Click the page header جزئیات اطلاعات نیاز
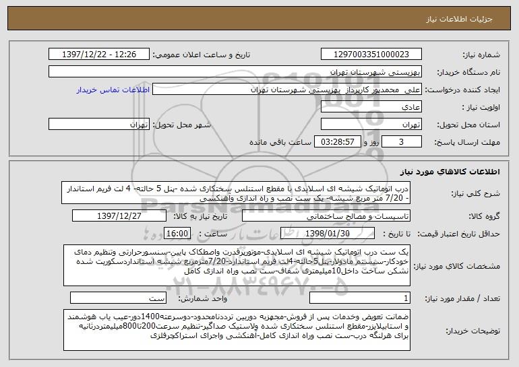 [459, 19]
